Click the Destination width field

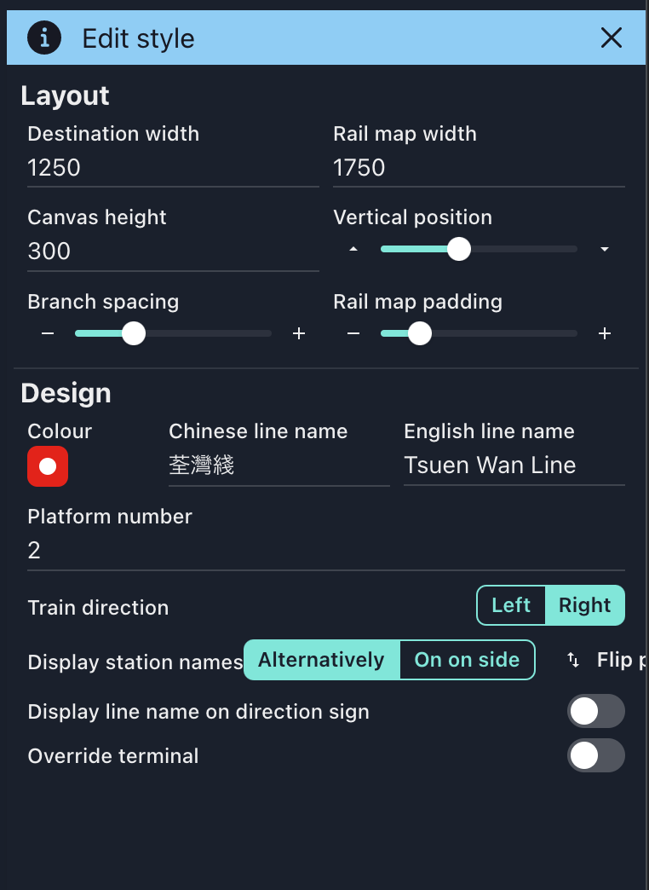(170, 167)
